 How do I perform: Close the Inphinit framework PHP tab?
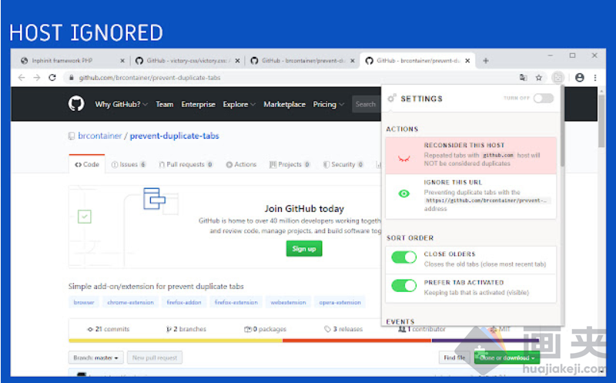pyautogui.click(x=122, y=61)
